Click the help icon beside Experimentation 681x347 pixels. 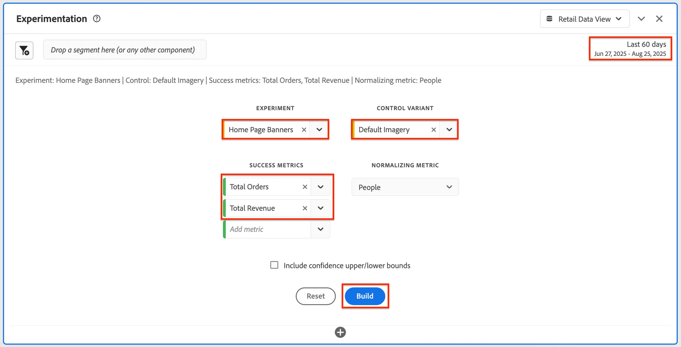[x=97, y=19]
